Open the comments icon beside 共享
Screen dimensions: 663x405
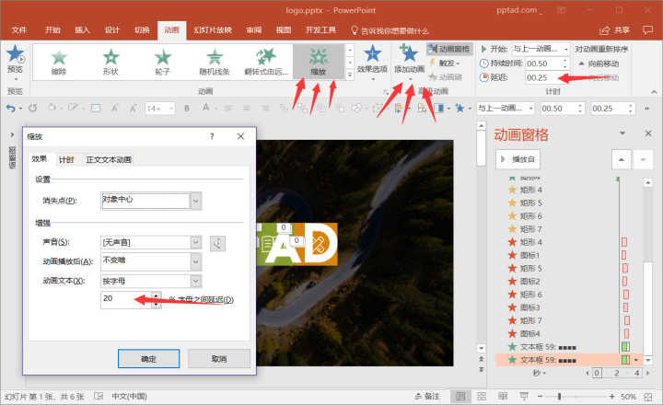point(647,30)
